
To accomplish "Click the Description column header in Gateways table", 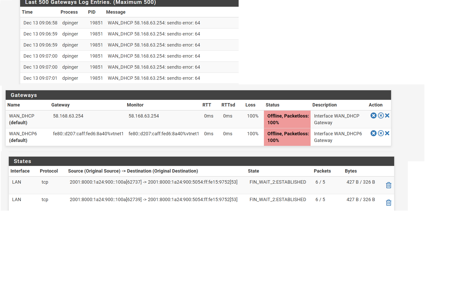I will [325, 105].
